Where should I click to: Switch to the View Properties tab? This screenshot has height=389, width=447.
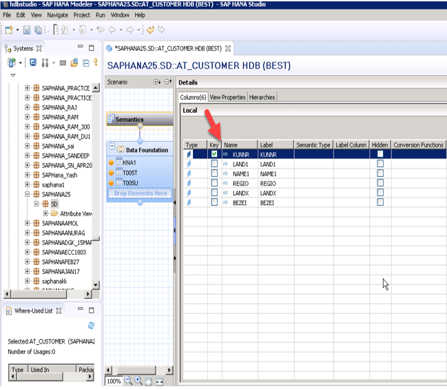[227, 98]
